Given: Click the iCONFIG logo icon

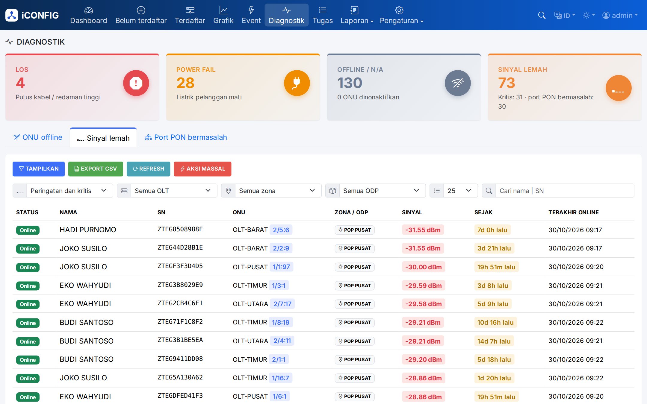Looking at the screenshot, I should (12, 15).
